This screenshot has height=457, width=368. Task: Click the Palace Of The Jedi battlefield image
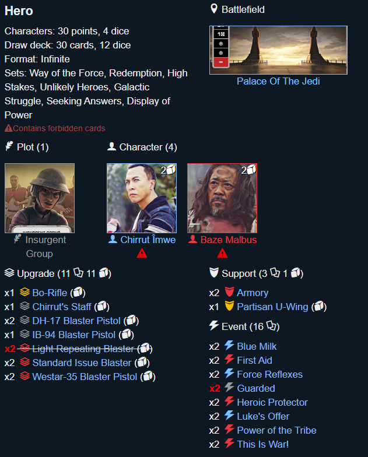pyautogui.click(x=278, y=50)
